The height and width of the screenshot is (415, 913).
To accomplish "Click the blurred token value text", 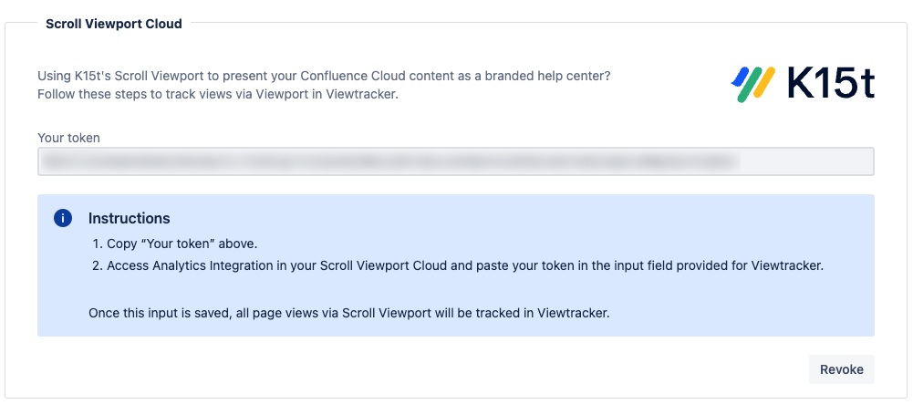I will pyautogui.click(x=388, y=161).
